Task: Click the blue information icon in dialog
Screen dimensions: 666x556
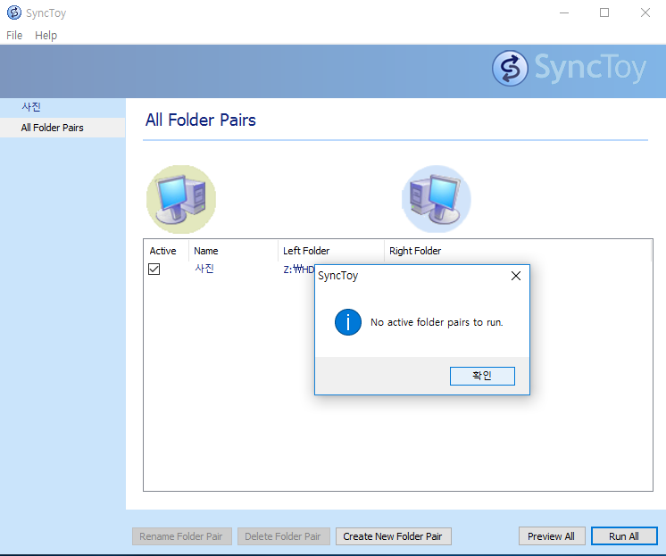Action: coord(348,322)
